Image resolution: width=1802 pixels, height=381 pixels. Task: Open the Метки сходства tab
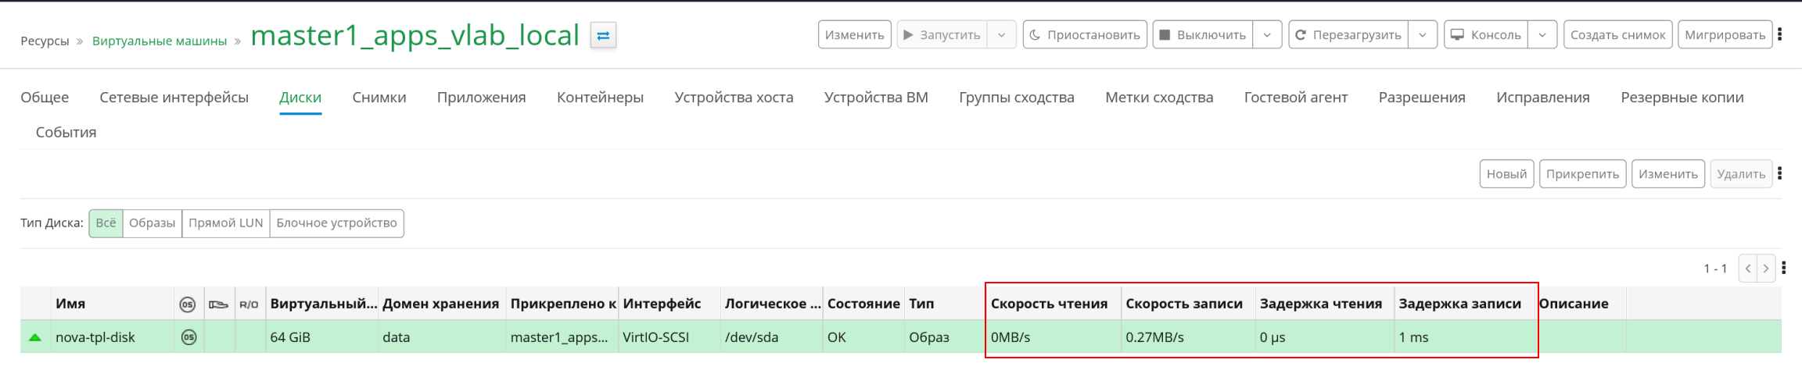[x=1159, y=98]
